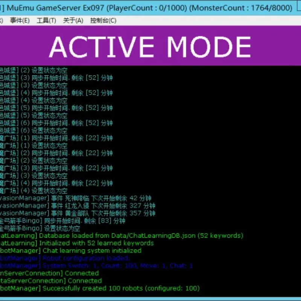Image resolution: width=301 pixels, height=301 pixels.
Task: Select the 城堡 (3) 设置状态为空 log line
Action: point(33,85)
